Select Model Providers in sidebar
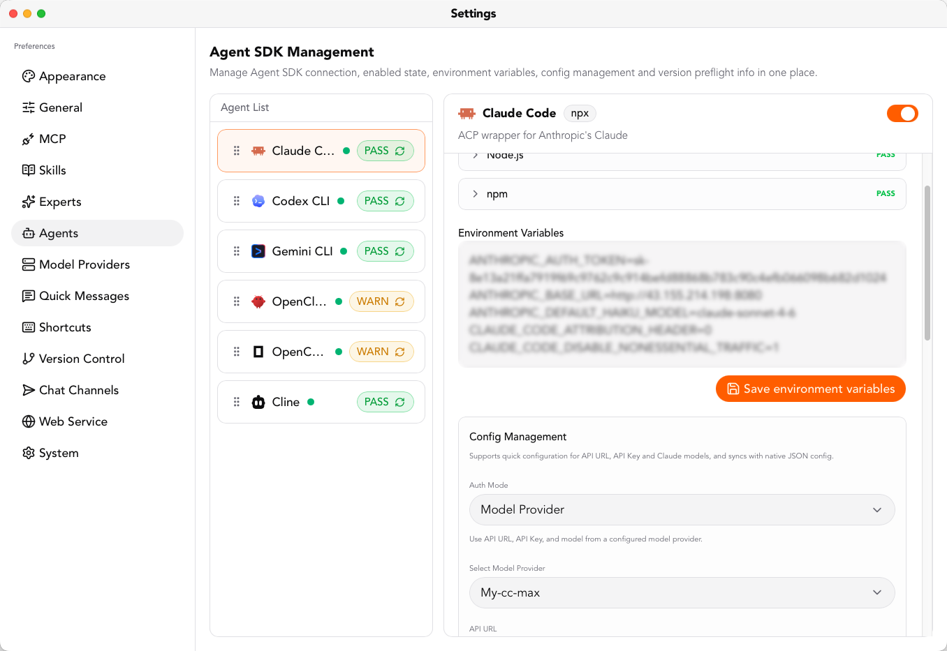The height and width of the screenshot is (651, 947). 97,264
